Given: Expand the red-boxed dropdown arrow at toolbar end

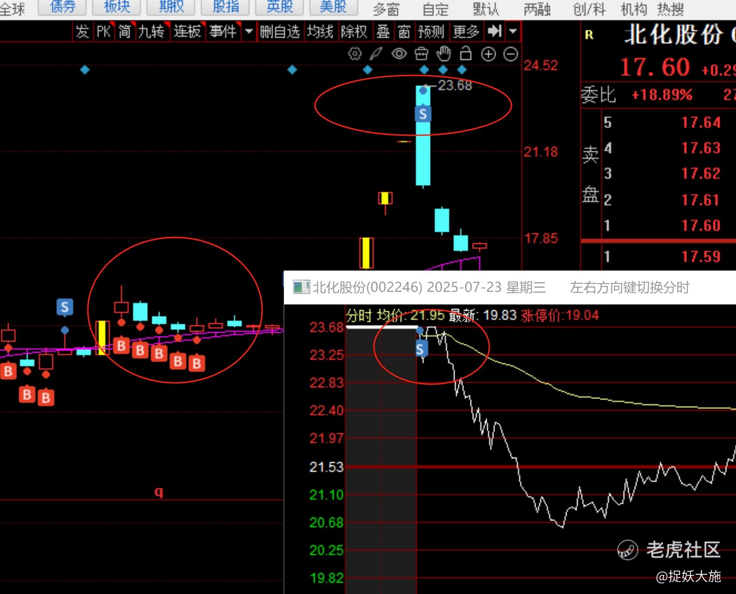Looking at the screenshot, I should tap(513, 31).
